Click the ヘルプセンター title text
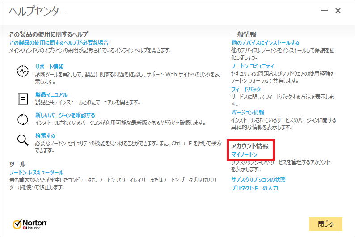Viewport: 355px width, 237px height. (x=38, y=11)
